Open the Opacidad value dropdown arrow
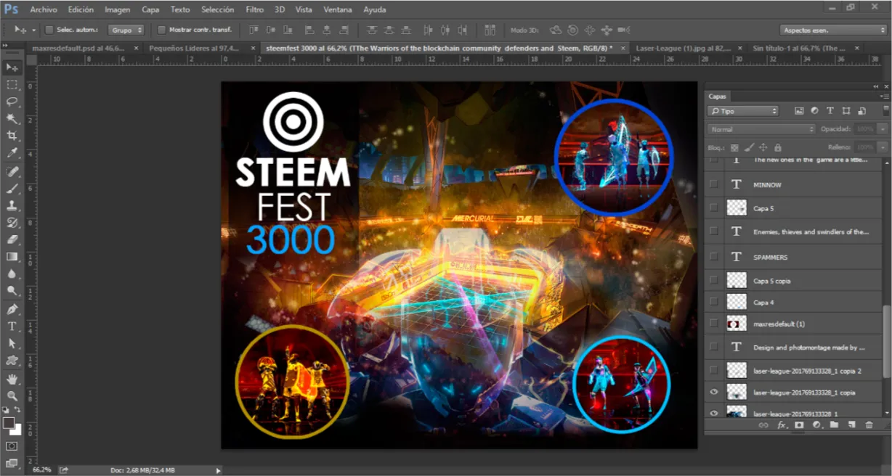This screenshot has height=476, width=892. pyautogui.click(x=883, y=129)
